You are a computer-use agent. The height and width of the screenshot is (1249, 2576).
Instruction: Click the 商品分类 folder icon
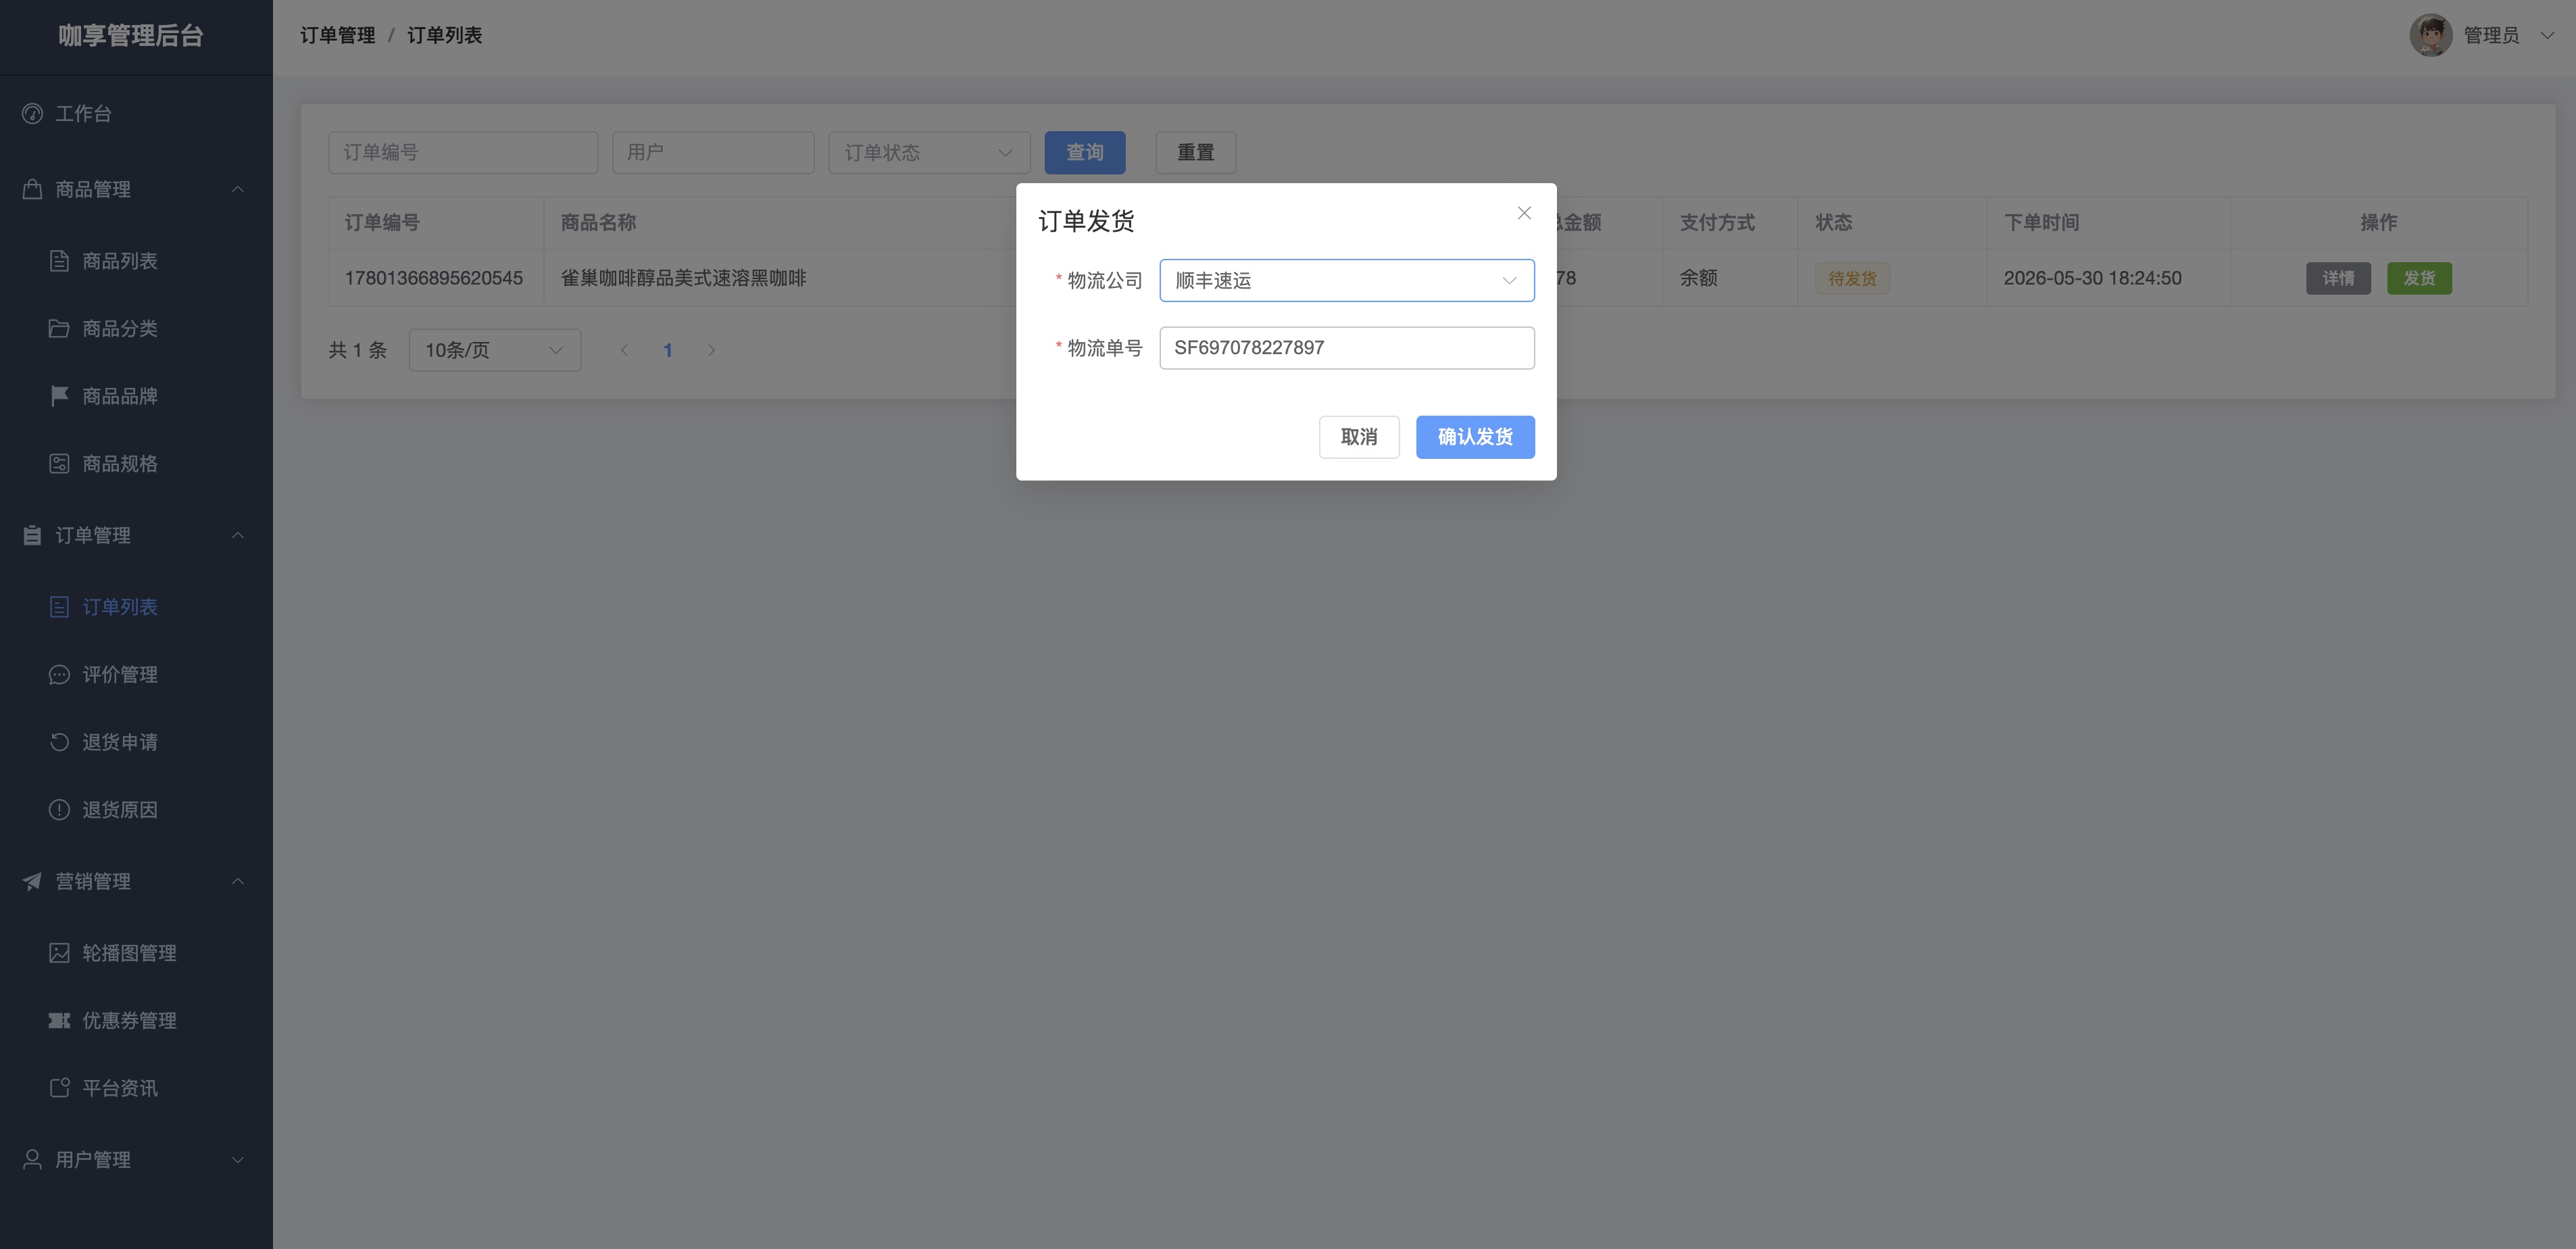59,328
